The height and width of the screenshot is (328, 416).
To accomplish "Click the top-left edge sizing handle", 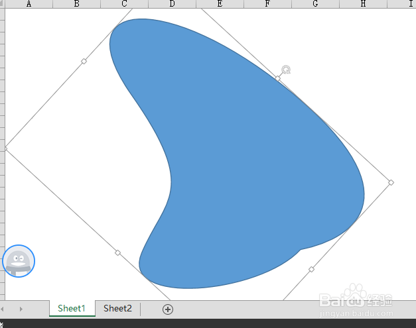I will (84, 62).
